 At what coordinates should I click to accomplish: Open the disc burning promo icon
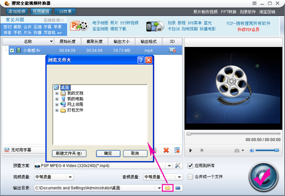[x=155, y=26]
